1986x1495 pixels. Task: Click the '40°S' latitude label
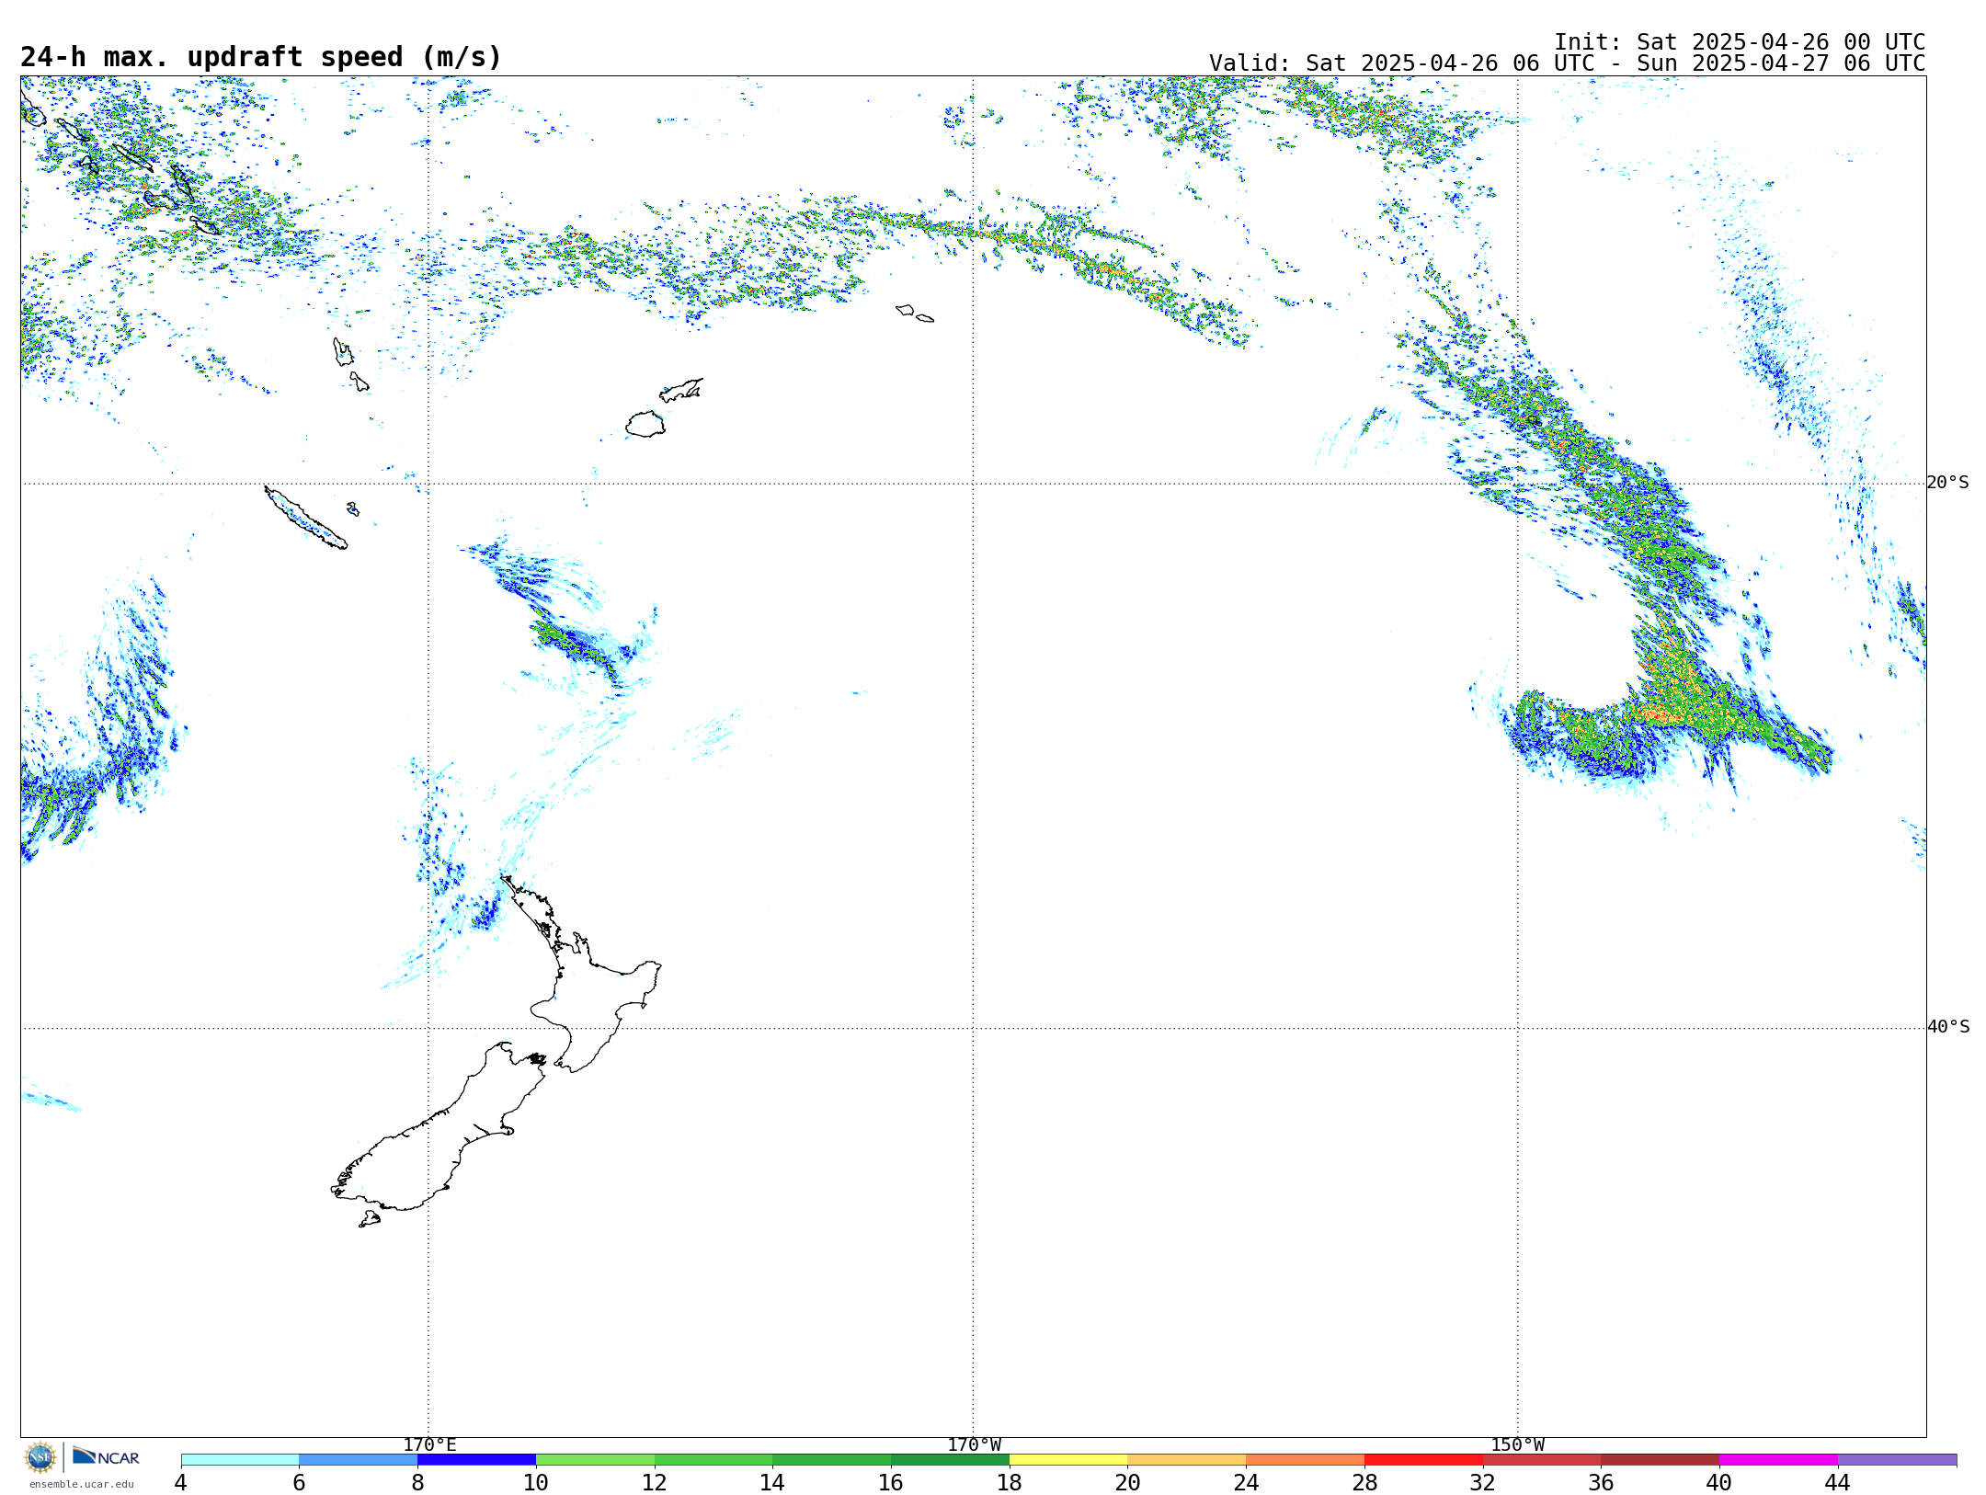1948,1027
